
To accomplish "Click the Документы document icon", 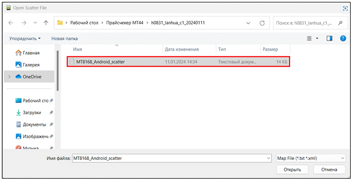I will [x=19, y=124].
